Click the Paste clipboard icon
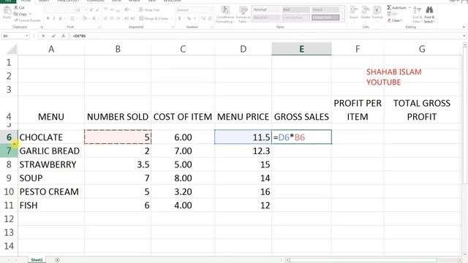This screenshot has height=263, width=468. pyautogui.click(x=7, y=11)
